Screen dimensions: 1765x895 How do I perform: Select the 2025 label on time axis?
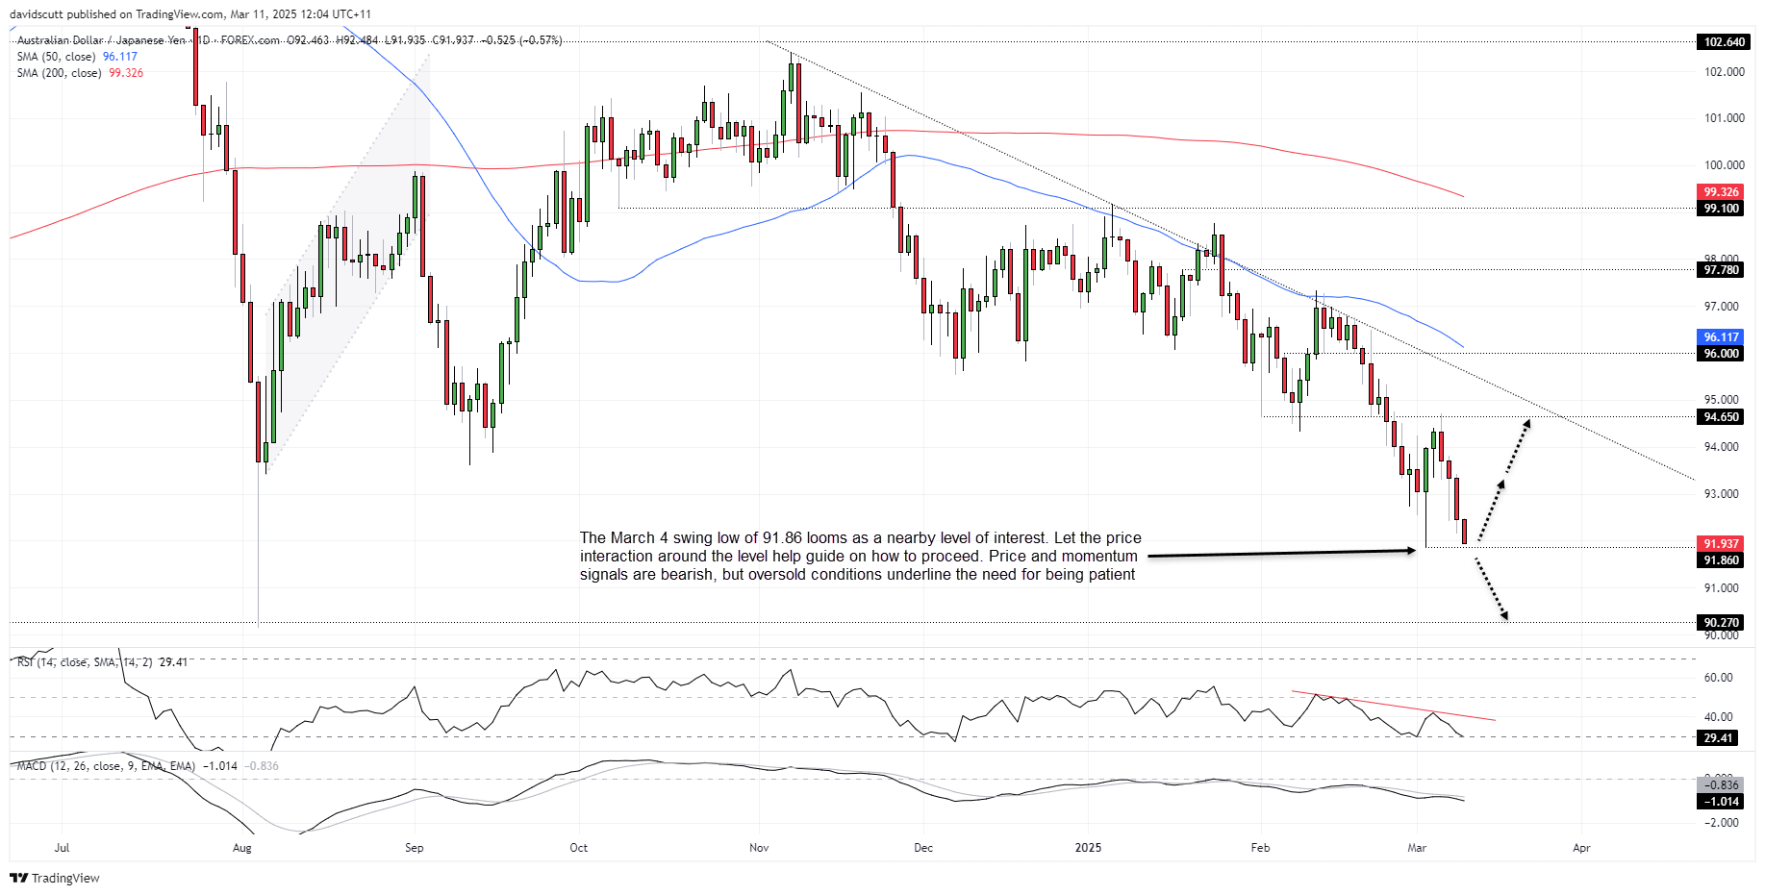[x=1088, y=848]
